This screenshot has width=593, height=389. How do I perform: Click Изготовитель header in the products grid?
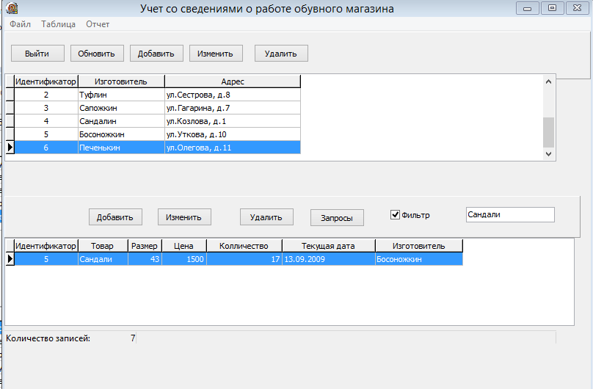pos(419,246)
